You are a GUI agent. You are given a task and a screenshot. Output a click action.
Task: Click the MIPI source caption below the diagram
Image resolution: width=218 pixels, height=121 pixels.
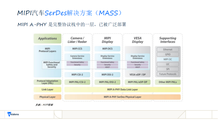44,105
